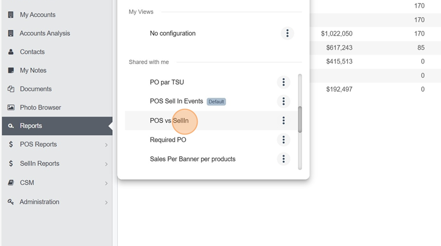
Task: Click the Accounts Analysis icon
Action: [x=11, y=33]
